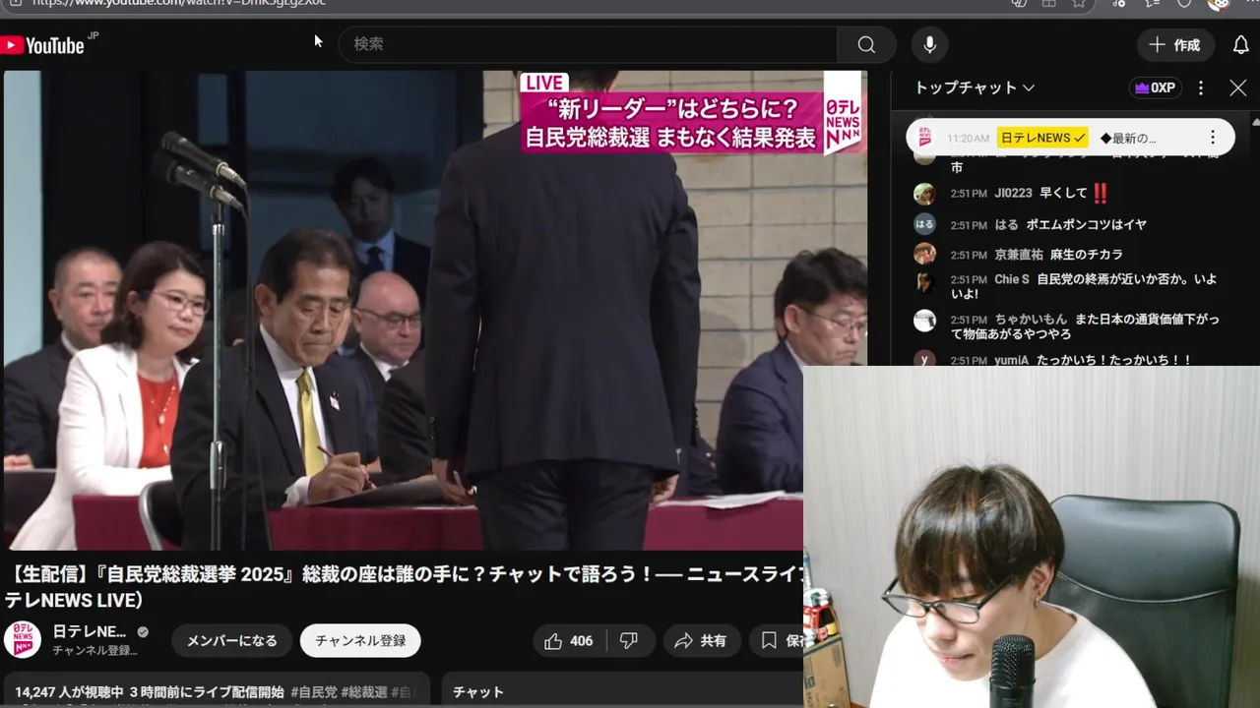This screenshot has width=1260, height=708.
Task: Click the 作成 create button
Action: (x=1174, y=45)
